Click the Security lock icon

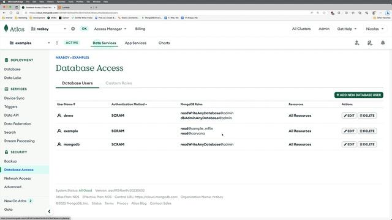(x=7, y=152)
